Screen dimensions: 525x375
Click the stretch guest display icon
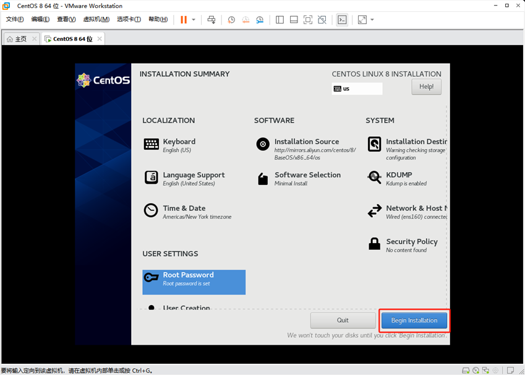click(x=362, y=20)
